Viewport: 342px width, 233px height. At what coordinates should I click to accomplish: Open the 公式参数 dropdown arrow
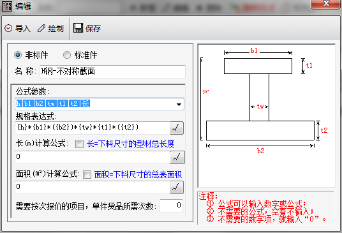(179, 105)
